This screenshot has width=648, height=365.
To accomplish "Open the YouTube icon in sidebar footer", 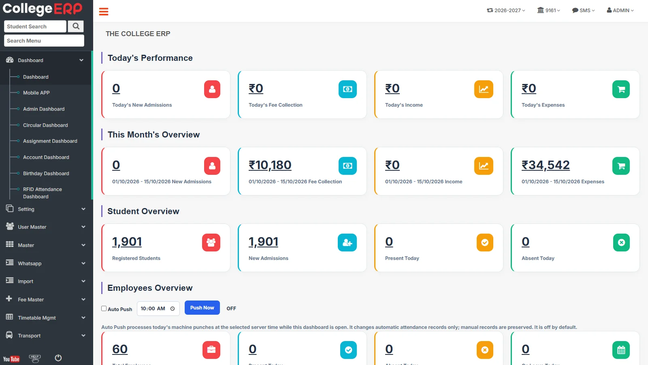I will pyautogui.click(x=11, y=359).
